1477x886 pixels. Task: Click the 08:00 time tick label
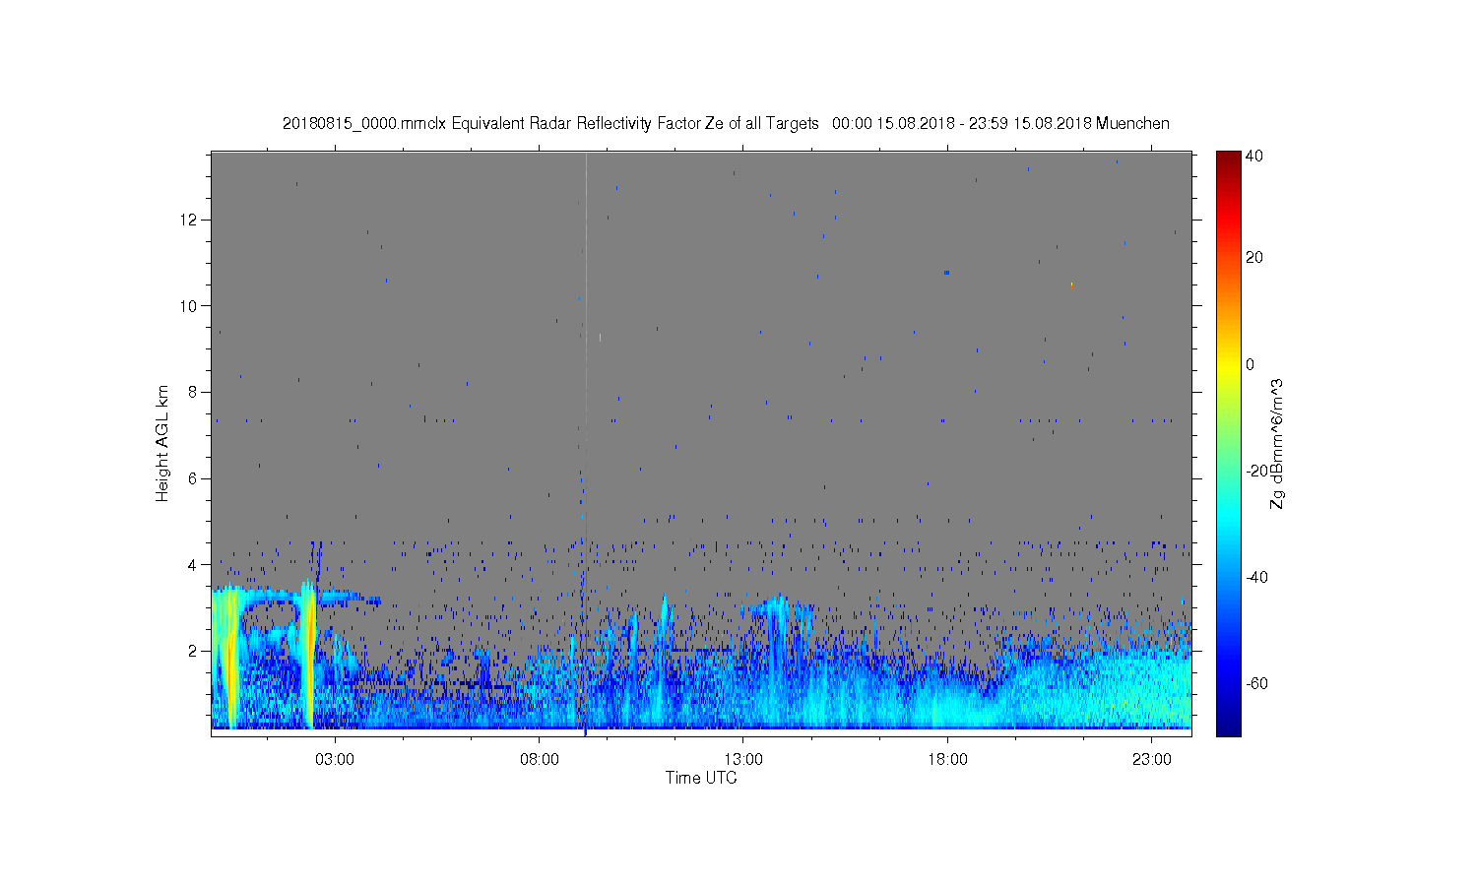coord(540,760)
